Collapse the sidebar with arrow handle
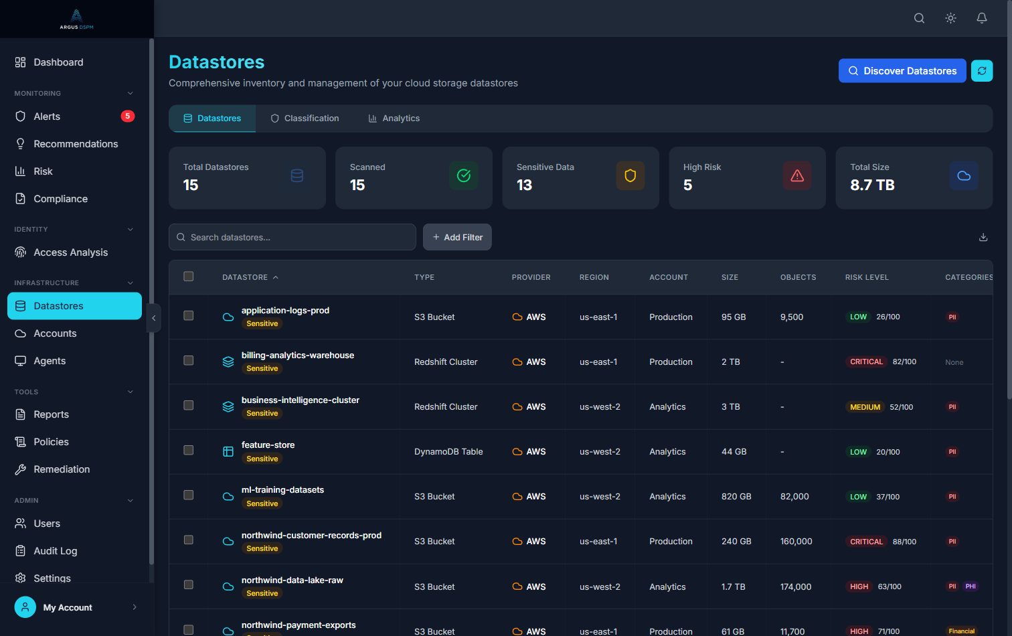The width and height of the screenshot is (1012, 636). [x=154, y=318]
